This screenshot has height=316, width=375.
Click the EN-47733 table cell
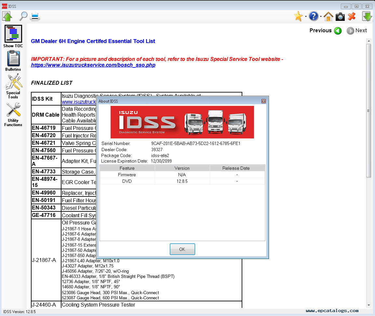(x=46, y=172)
